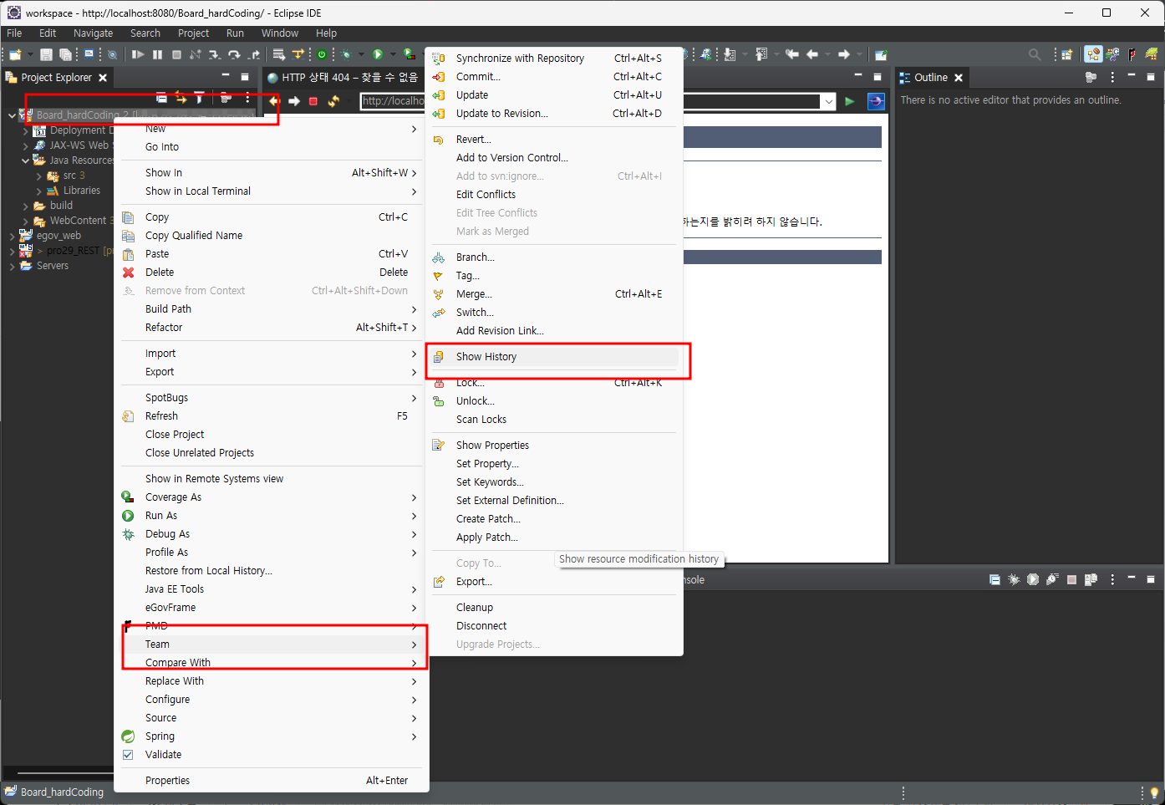Click Collapse All in Project Explorer
1165x805 pixels.
tap(161, 98)
